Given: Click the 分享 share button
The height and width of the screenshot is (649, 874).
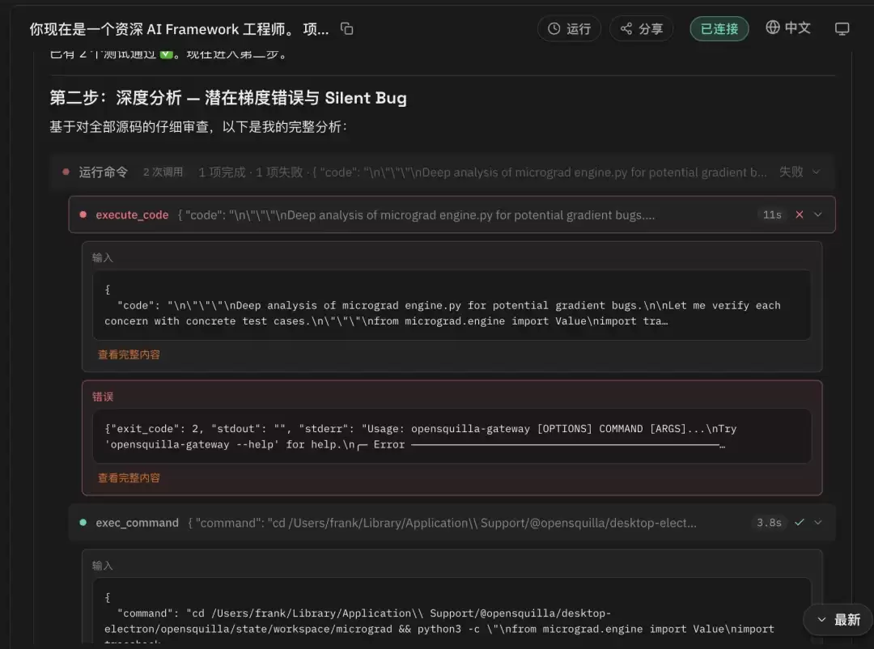Looking at the screenshot, I should [x=641, y=28].
